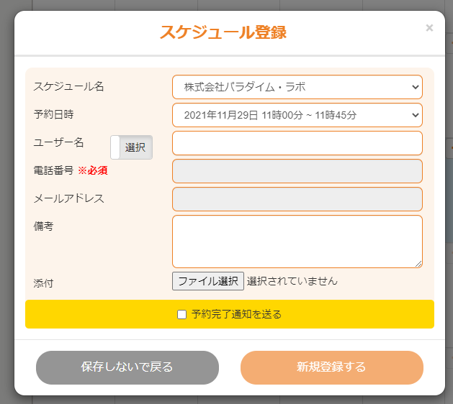Close the スケジュール登録 dialog with ×
The height and width of the screenshot is (404, 453).
[429, 28]
